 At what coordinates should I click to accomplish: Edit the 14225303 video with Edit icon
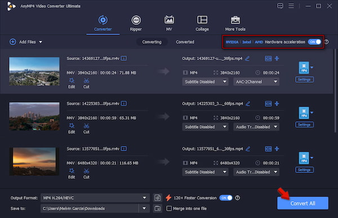click(72, 128)
